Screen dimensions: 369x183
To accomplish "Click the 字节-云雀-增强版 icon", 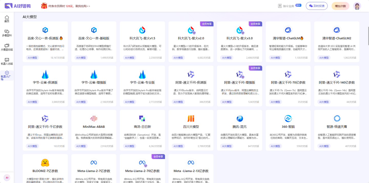I will (94, 74).
